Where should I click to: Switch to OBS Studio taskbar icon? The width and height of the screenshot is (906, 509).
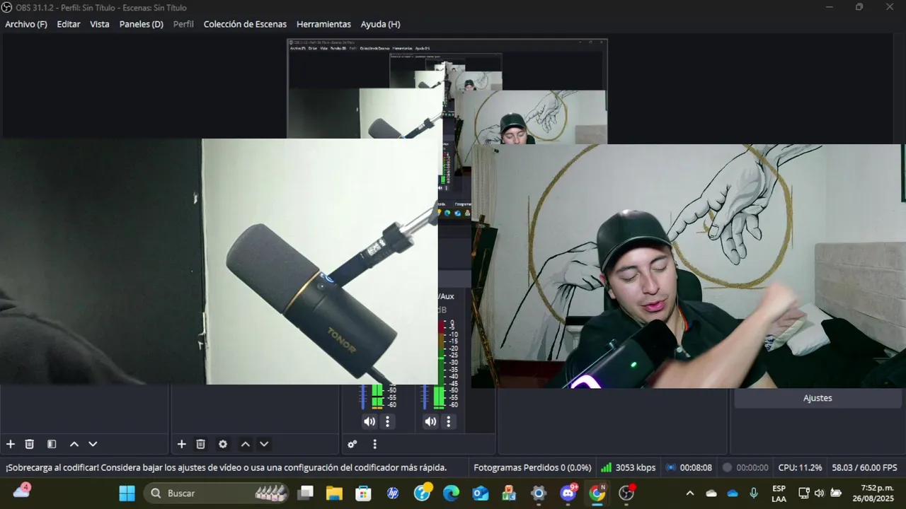pyautogui.click(x=626, y=493)
